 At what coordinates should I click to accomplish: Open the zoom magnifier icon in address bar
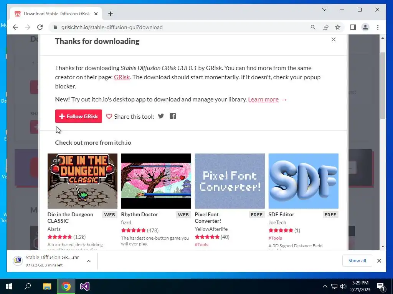(313, 27)
